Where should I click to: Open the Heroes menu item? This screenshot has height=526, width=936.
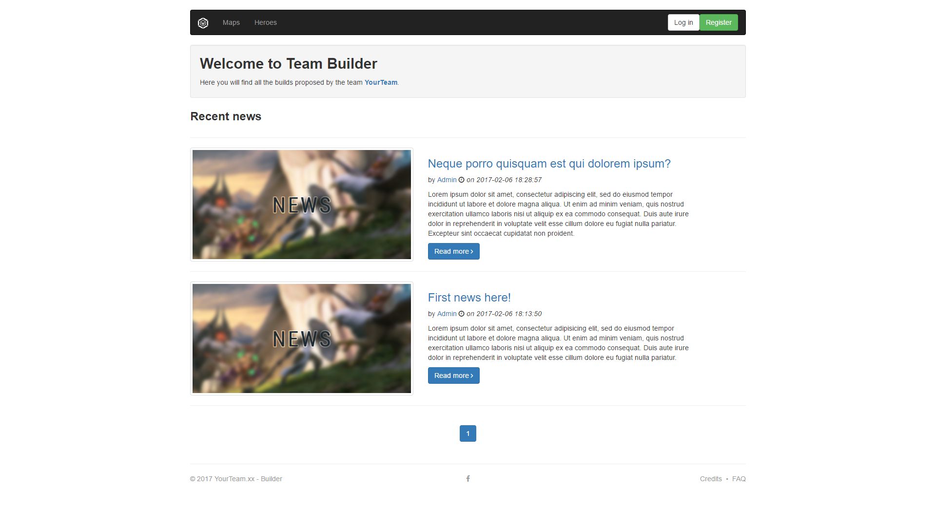pos(265,22)
